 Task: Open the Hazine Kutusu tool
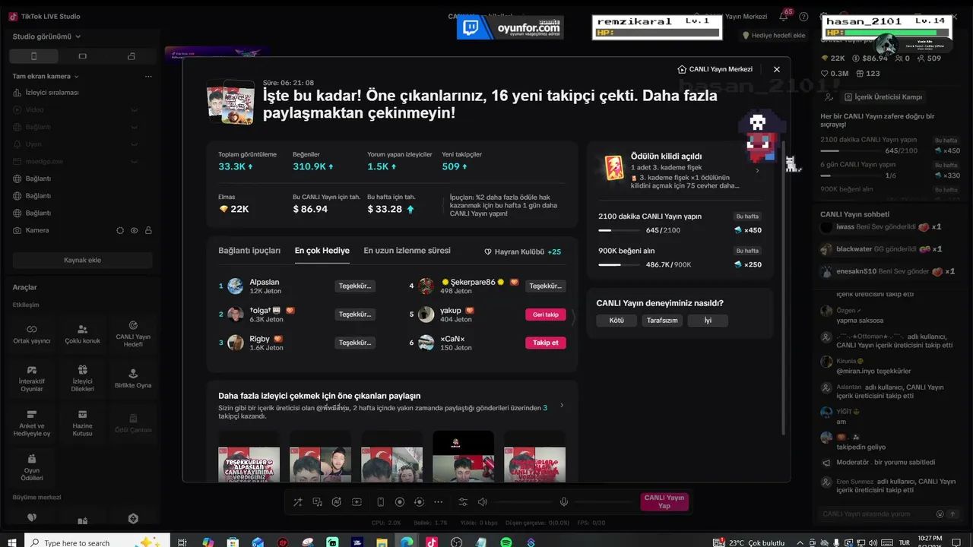(82, 423)
